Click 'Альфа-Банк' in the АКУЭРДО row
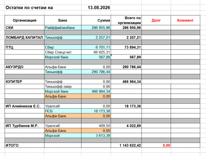206x156 pixels. point(63,67)
